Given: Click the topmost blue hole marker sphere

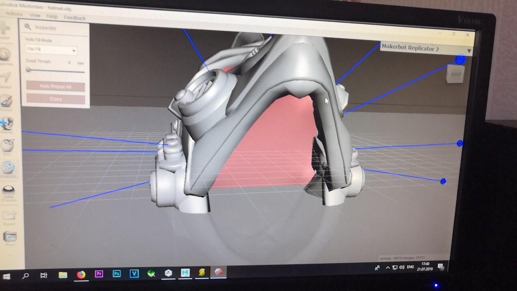Looking at the screenshot, I should (x=460, y=60).
